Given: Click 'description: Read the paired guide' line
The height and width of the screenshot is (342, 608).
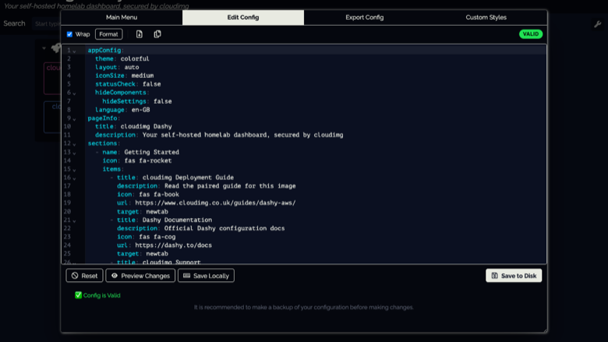Looking at the screenshot, I should pos(207,186).
